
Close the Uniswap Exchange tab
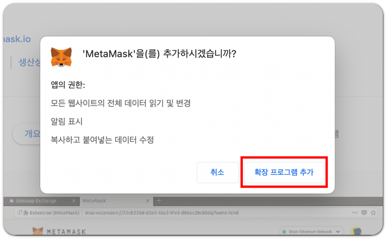74,201
